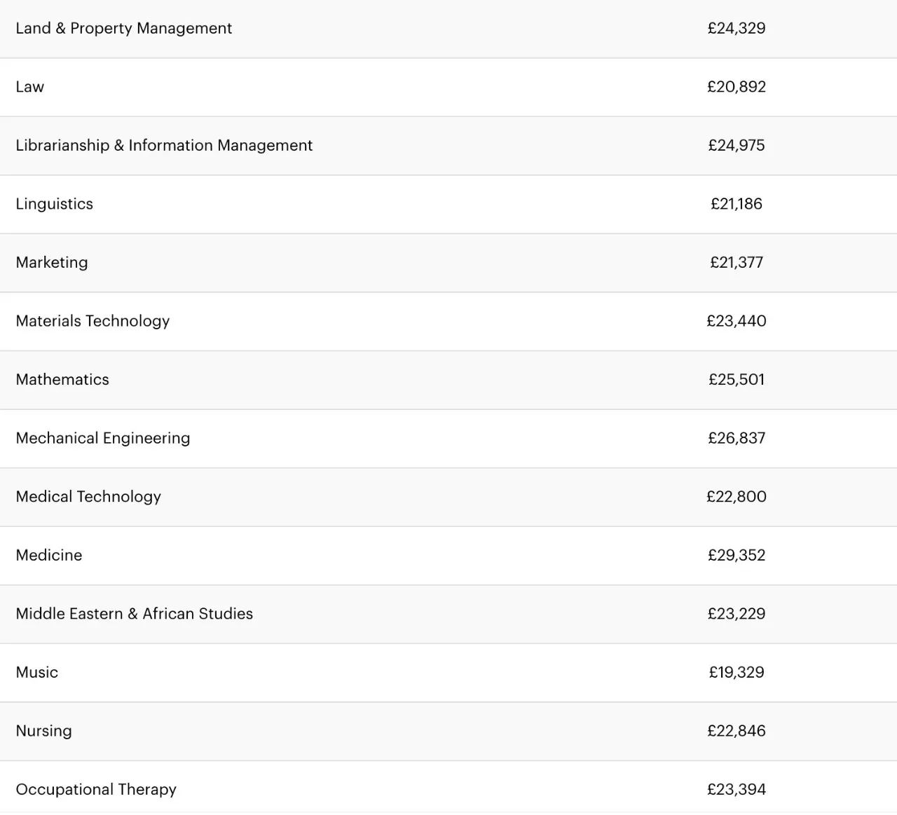Select the Mathematics row label

pyautogui.click(x=62, y=379)
